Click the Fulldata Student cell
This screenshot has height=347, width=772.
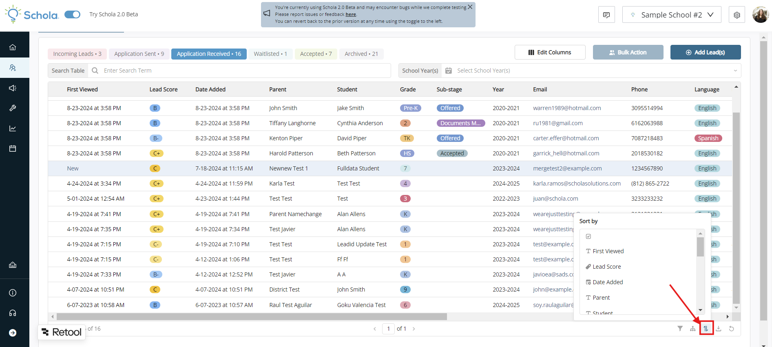(358, 168)
